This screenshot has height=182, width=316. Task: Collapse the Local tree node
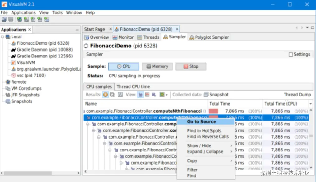(2, 37)
